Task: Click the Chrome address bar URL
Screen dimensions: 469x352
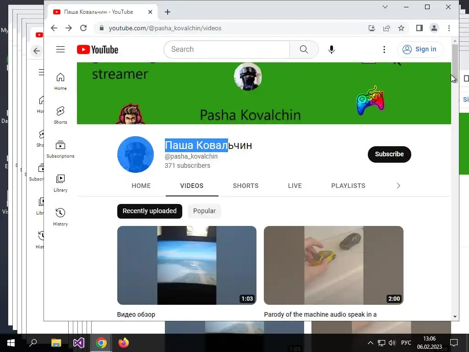Action: click(x=165, y=28)
